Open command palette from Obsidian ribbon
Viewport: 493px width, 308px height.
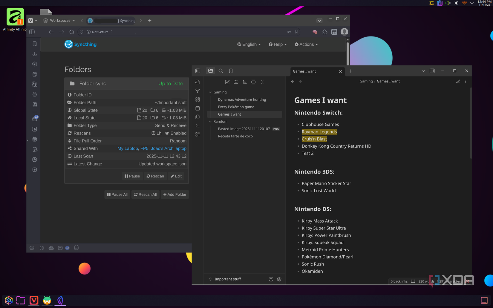point(197,126)
